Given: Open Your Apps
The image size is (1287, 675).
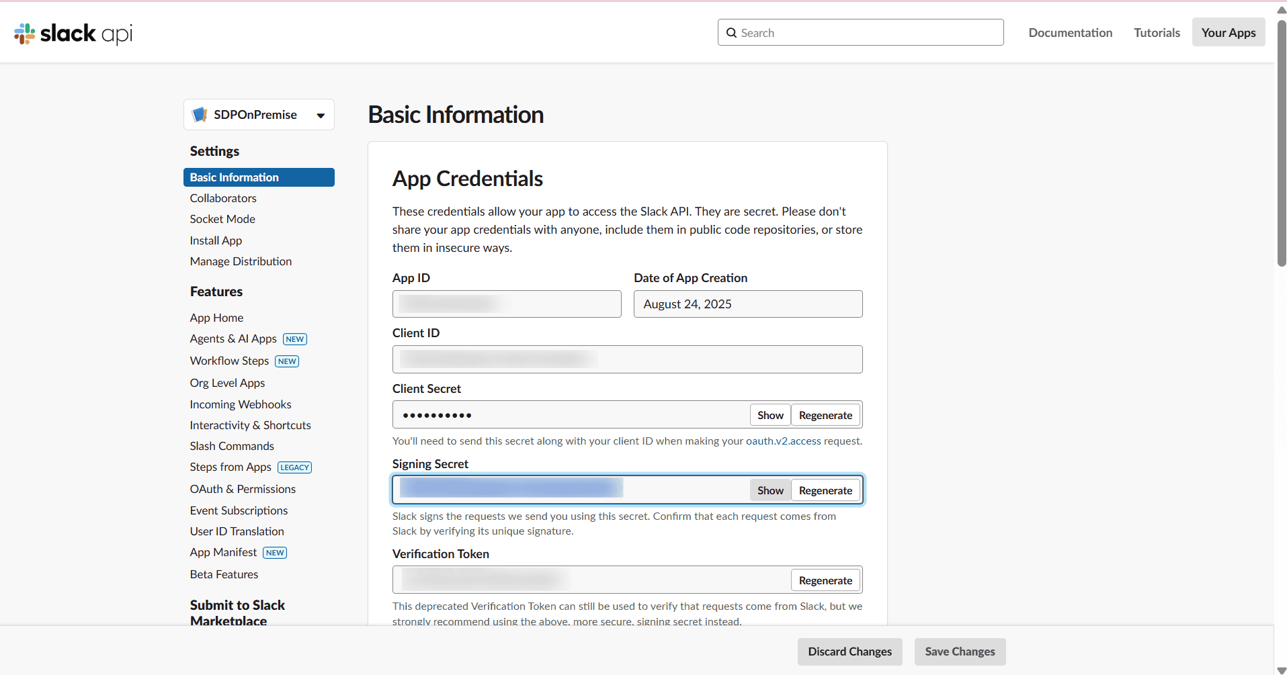Looking at the screenshot, I should (1228, 33).
